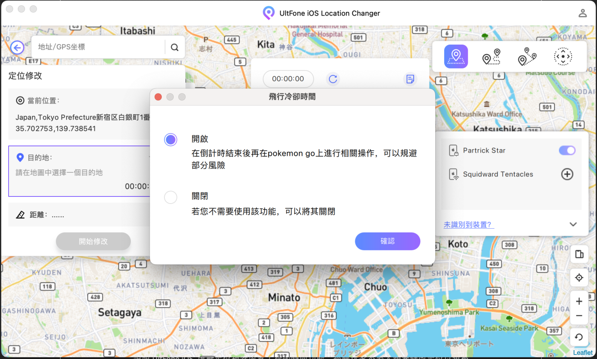Focus the 地址/GPS坐標 address input
The width and height of the screenshot is (597, 359).
[98, 47]
